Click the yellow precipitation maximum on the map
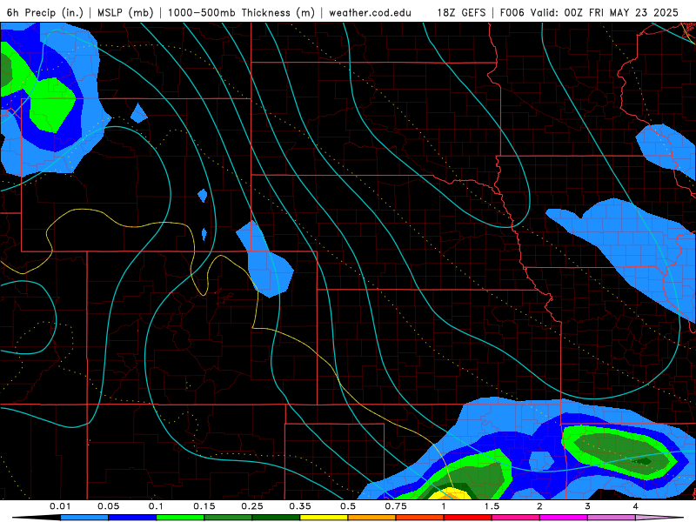 451,494
